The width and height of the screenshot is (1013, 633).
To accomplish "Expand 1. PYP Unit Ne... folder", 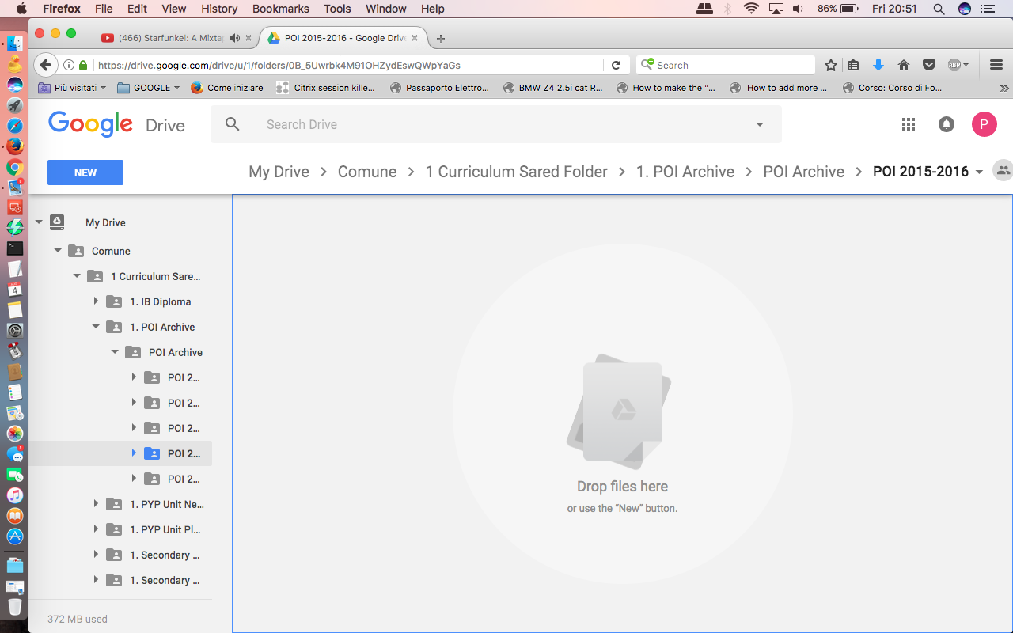I will 96,504.
